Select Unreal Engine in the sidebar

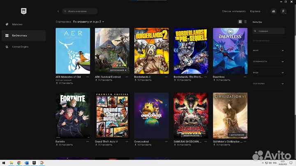(x=20, y=47)
